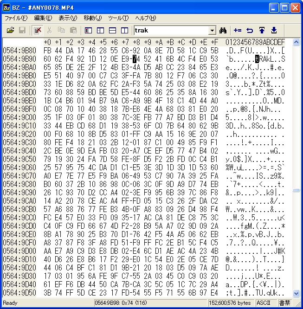The image size is (303, 309).
Task: Toggle the bitmap view pane icon
Action: pyautogui.click(x=88, y=31)
